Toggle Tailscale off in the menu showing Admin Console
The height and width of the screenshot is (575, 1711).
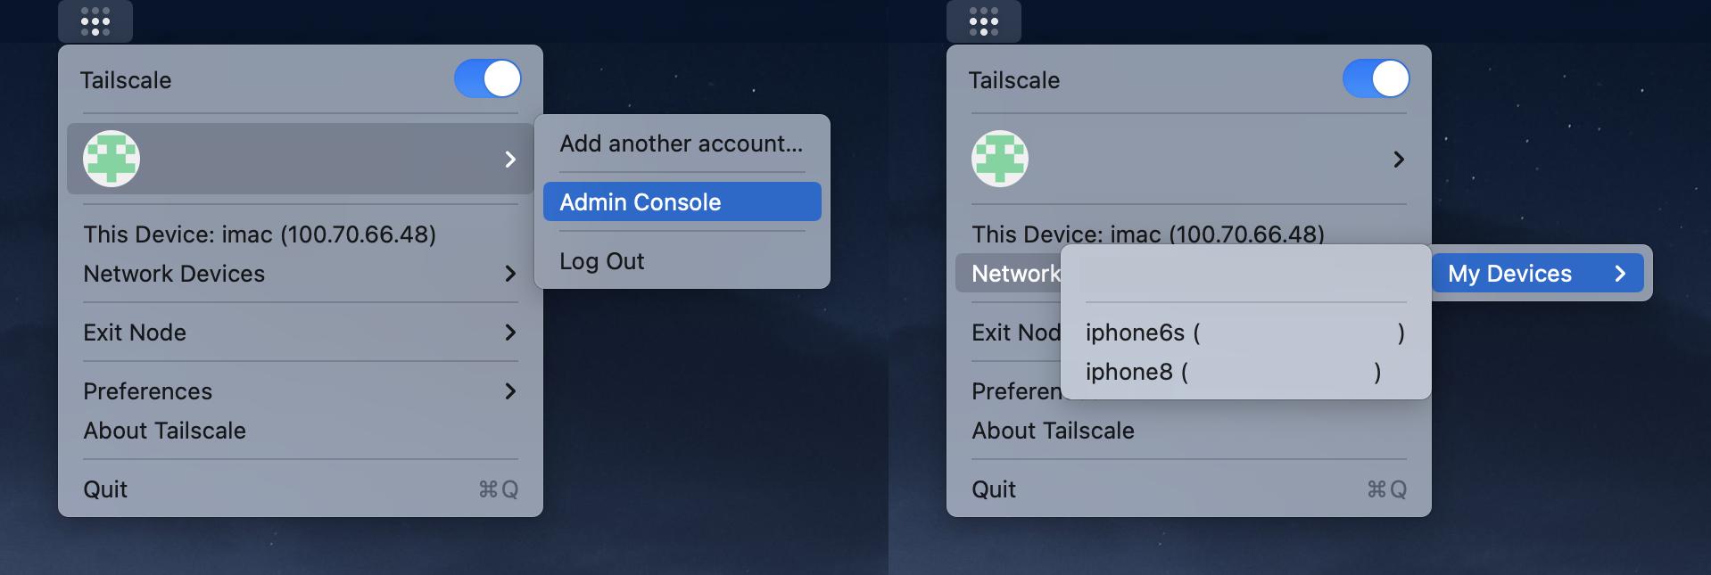[x=487, y=78]
